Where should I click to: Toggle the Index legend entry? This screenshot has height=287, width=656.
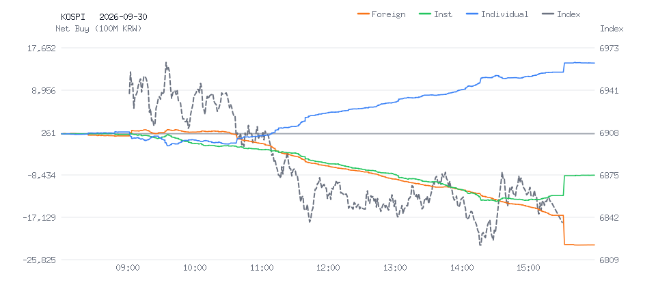pos(562,14)
